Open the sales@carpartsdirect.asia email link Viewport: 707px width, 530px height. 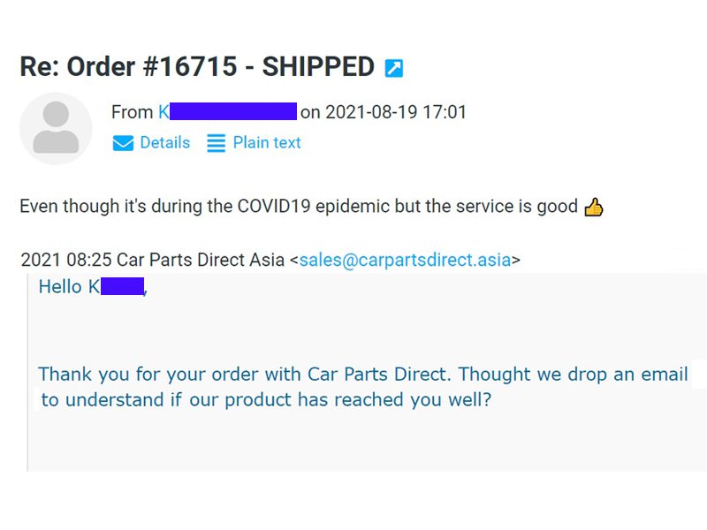[405, 260]
